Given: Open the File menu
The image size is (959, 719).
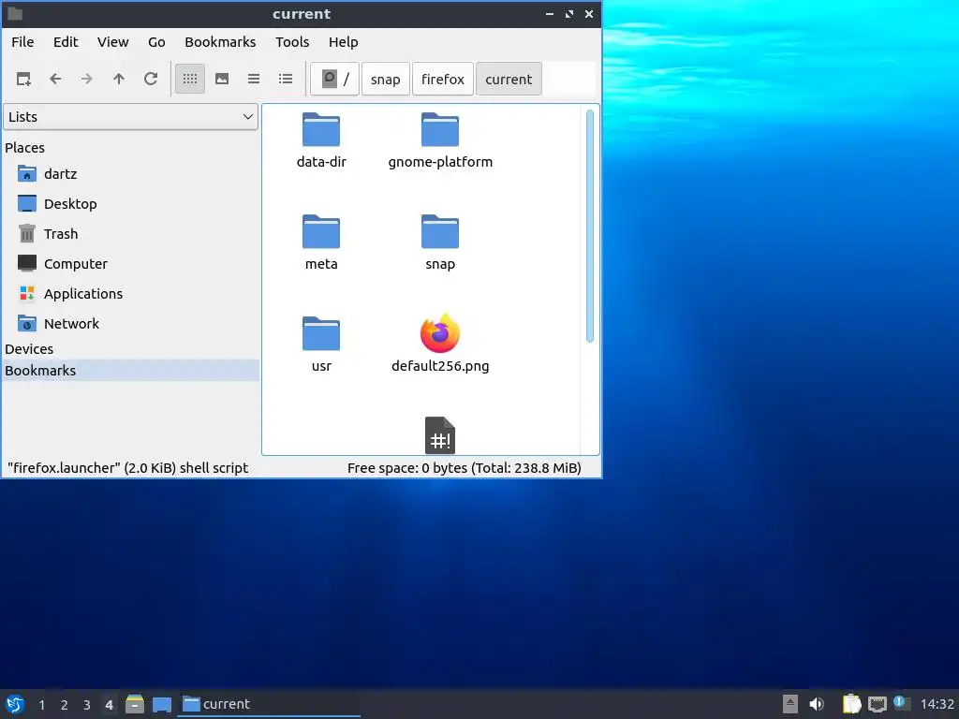Looking at the screenshot, I should (22, 42).
